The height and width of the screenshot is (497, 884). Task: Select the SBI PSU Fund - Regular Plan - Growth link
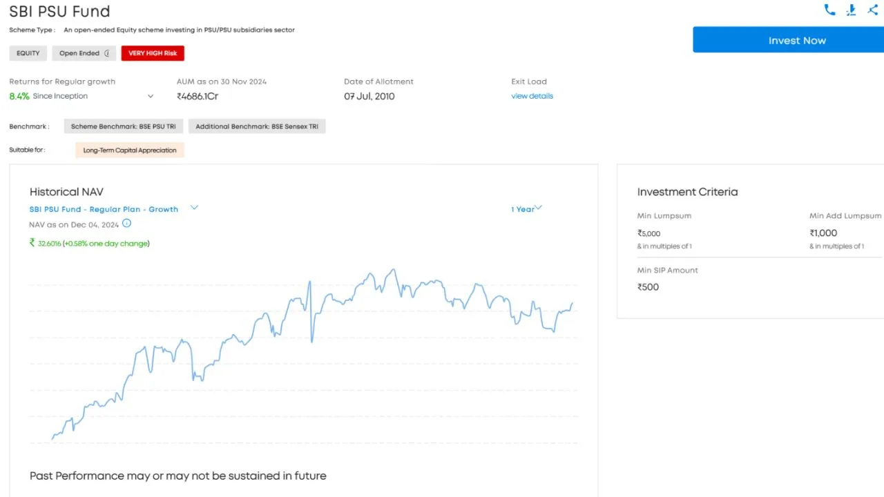click(x=104, y=209)
